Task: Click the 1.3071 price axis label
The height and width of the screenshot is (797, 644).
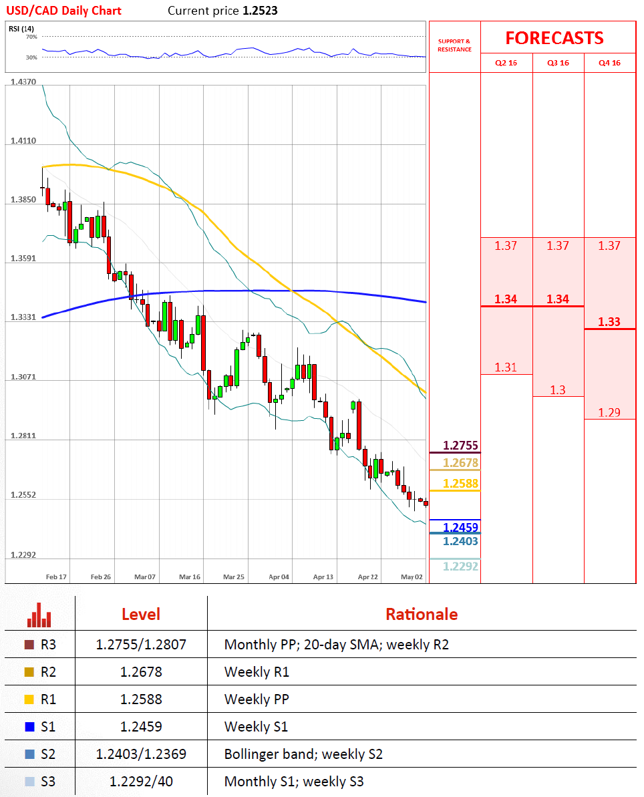Action: coord(23,377)
